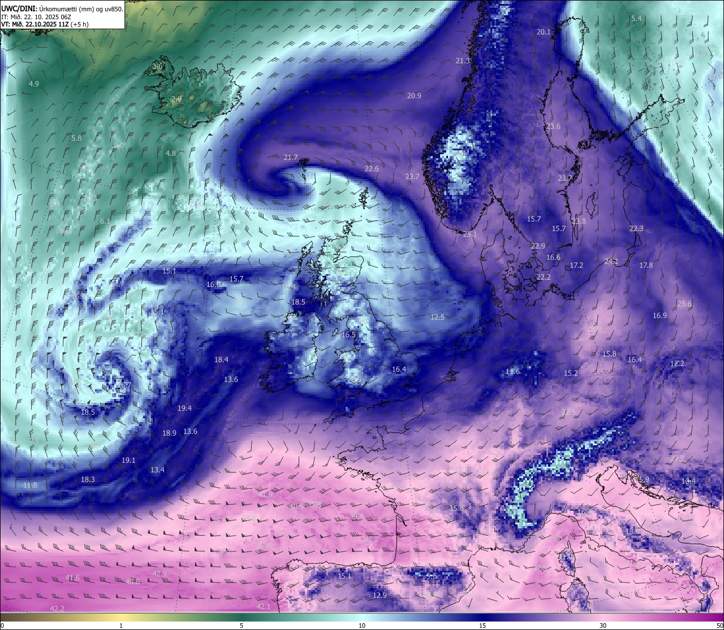Click the 6.1 value south of Iceland
Viewport: 724px width, 630px height.
click(x=105, y=221)
